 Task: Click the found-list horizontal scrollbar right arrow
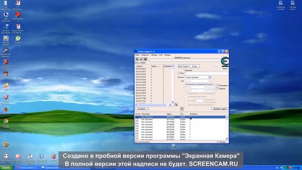pos(170,105)
